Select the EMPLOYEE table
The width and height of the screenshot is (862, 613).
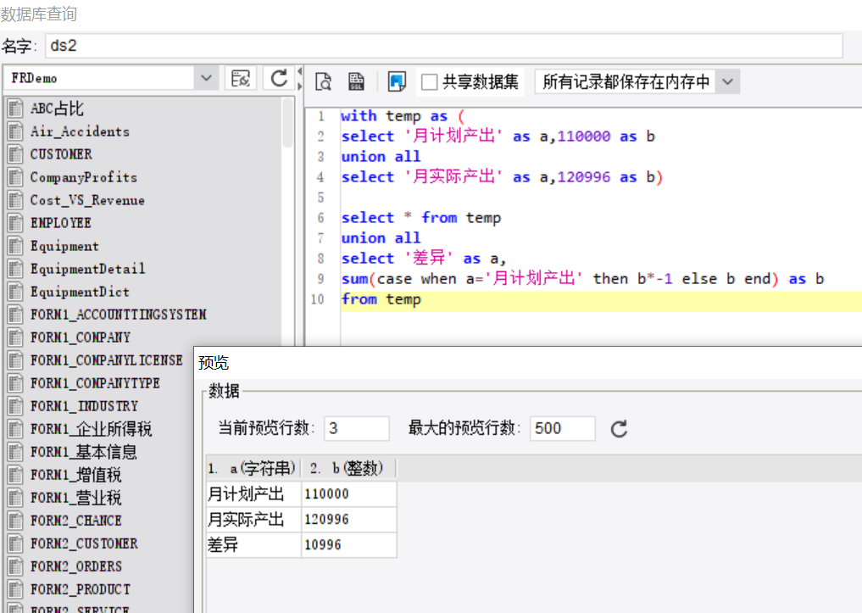(60, 223)
